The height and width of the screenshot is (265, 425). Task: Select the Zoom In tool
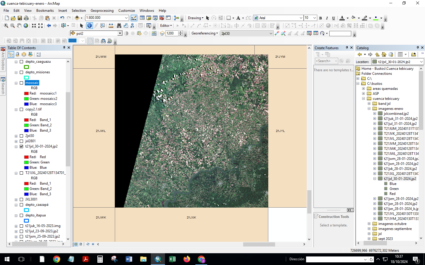6,26
